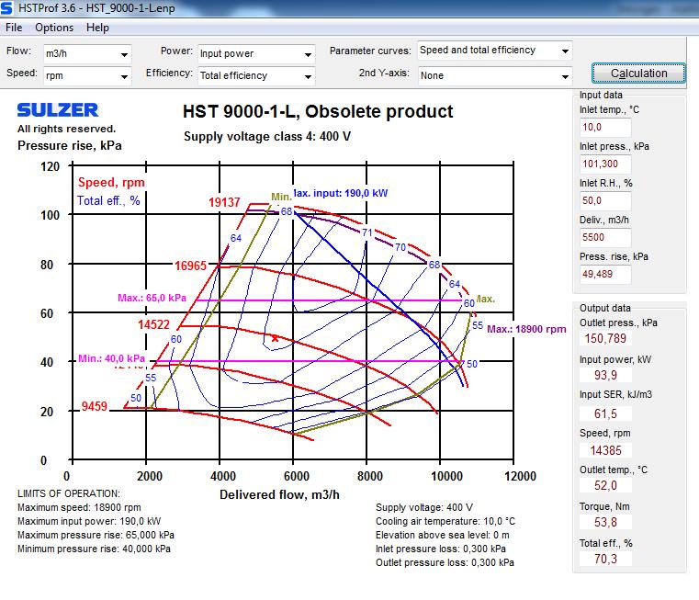699x600 pixels.
Task: Click the Outlet press. value 150,789
Action: [x=605, y=338]
